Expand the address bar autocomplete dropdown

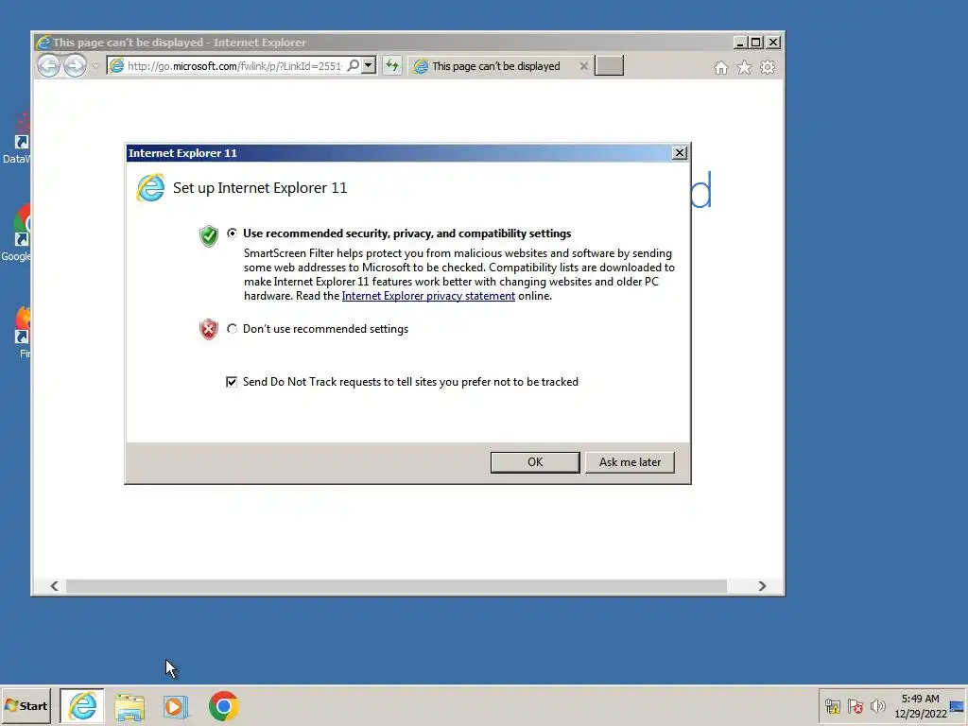click(x=369, y=65)
